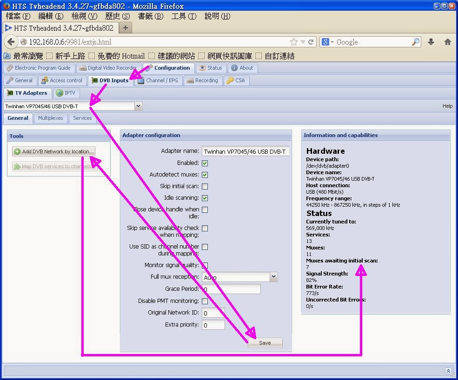This screenshot has width=458, height=380.
Task: Open 免費的 Hotmail bookmark
Action: 117,56
